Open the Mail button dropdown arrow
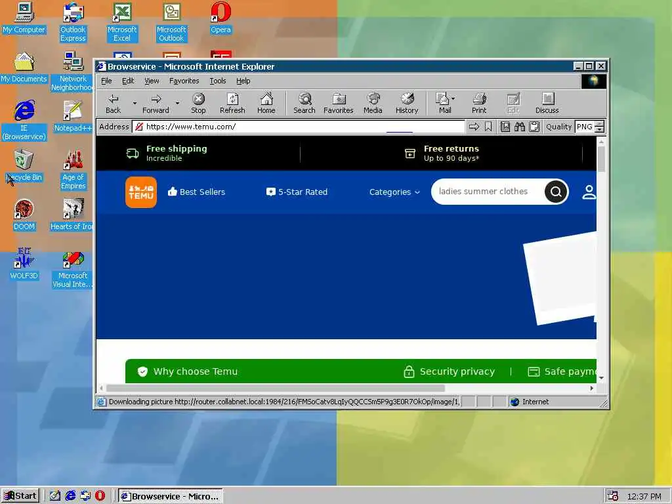Screen dimensions: 672x504 click(x=453, y=98)
